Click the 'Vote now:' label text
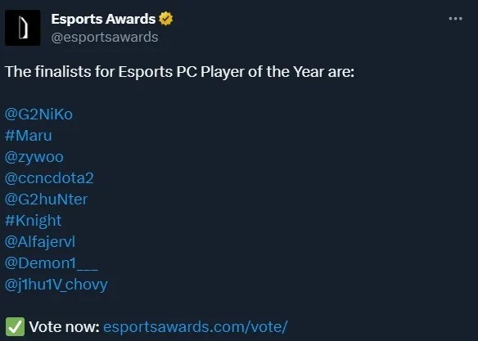The width and height of the screenshot is (478, 341). 65,327
